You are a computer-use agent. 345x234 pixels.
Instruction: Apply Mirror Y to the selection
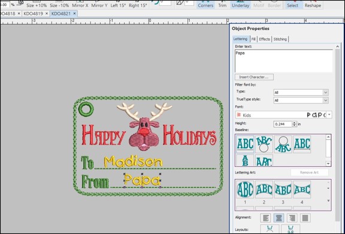click(99, 4)
